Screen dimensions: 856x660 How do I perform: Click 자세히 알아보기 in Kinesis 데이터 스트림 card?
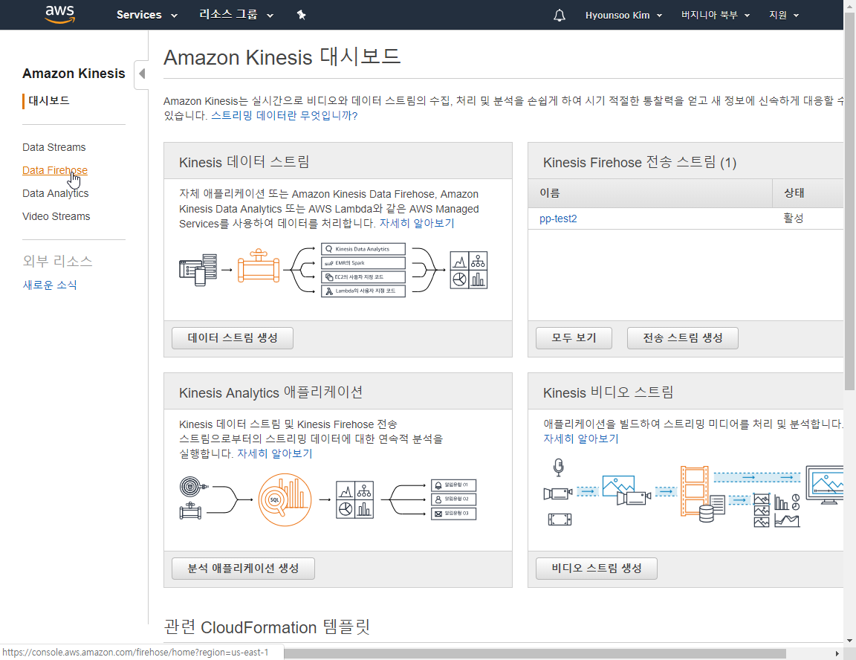click(x=417, y=223)
